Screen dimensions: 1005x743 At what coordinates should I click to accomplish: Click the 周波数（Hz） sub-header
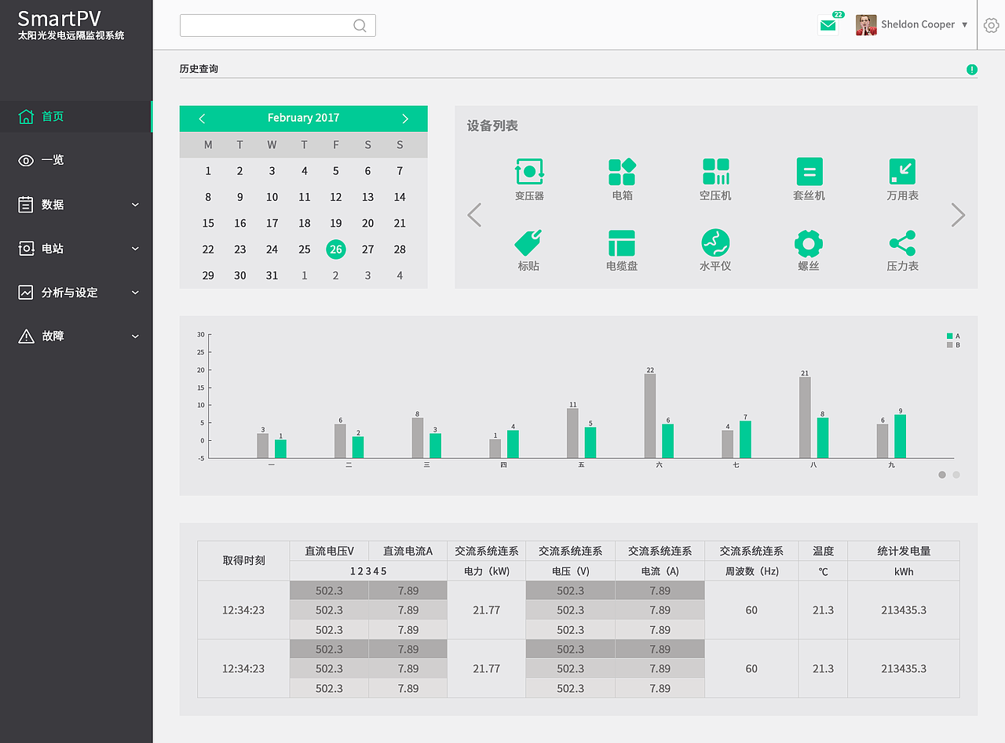point(751,571)
